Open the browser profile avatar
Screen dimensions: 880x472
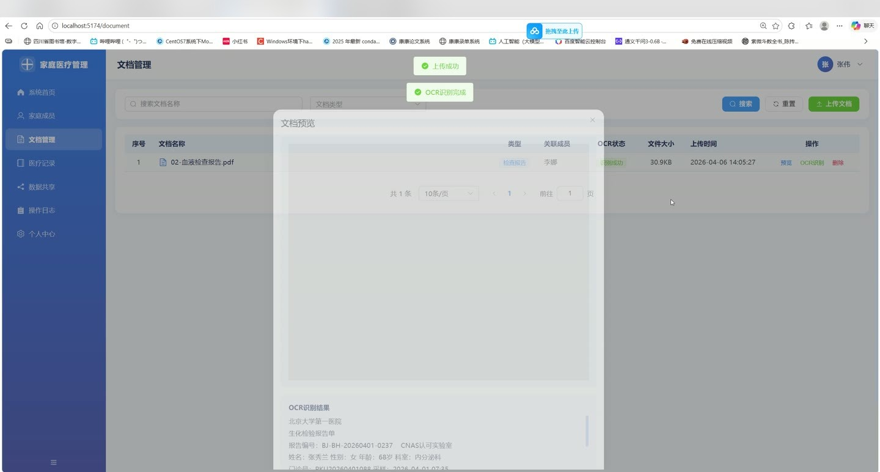point(824,26)
